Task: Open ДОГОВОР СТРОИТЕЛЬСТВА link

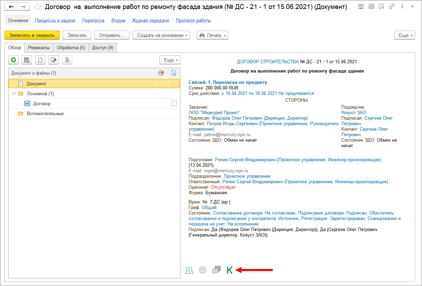Action: [x=268, y=62]
